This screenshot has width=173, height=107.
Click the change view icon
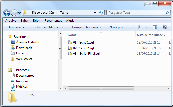coord(141,27)
